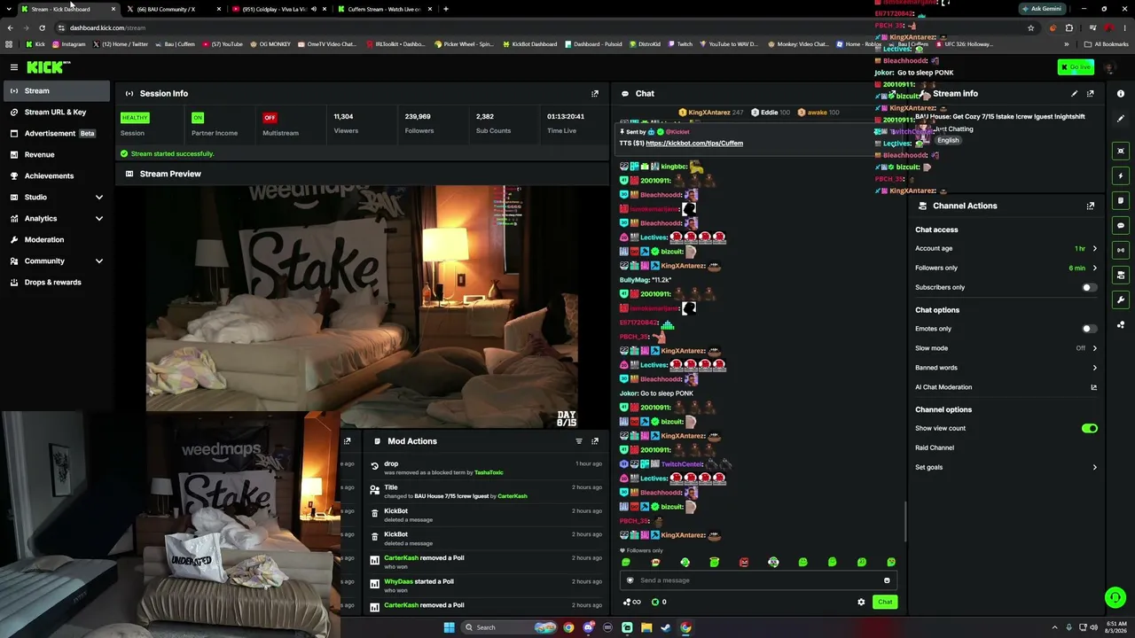
Task: Click the Go live button
Action: point(1076,67)
